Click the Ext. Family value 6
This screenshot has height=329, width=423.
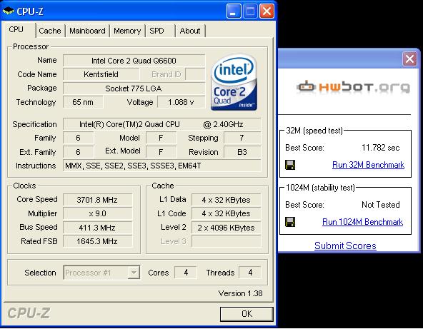pyautogui.click(x=78, y=152)
